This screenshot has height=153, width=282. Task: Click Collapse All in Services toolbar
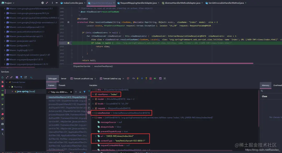pyautogui.click(x=11, y=77)
